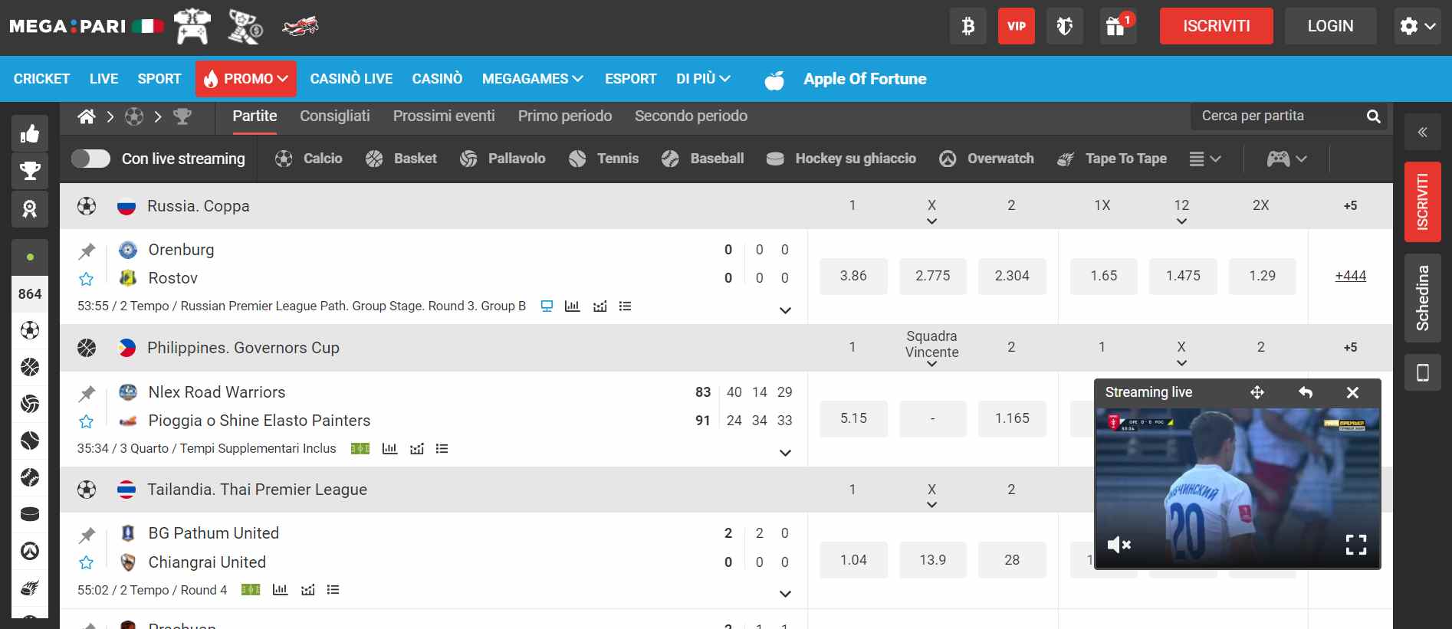Open the CASINÒ LIVE menu item
The image size is (1452, 629).
351,79
